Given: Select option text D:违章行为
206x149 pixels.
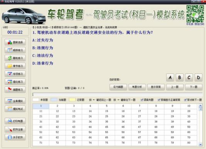Looking at the screenshot, I should (43, 64).
